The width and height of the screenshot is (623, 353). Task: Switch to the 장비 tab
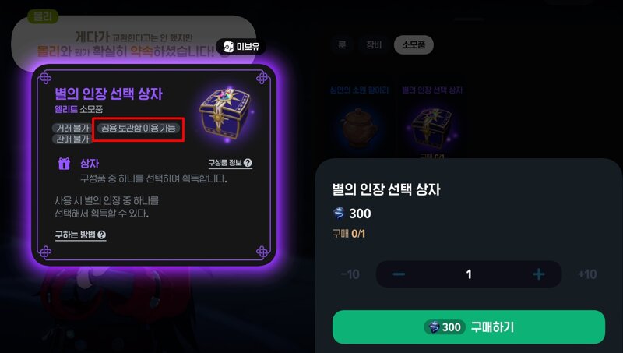point(374,44)
